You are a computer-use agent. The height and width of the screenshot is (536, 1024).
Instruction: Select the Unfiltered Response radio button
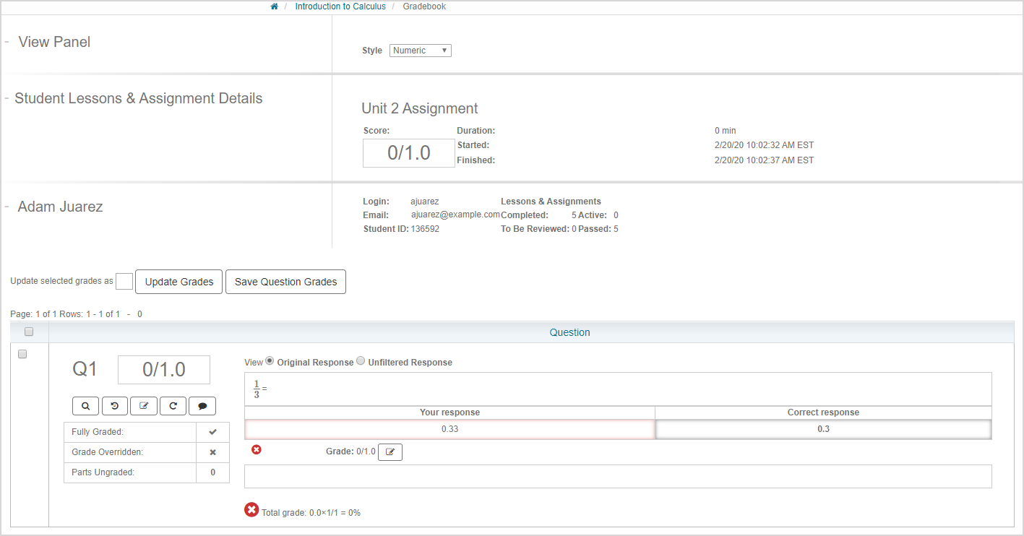pos(361,360)
